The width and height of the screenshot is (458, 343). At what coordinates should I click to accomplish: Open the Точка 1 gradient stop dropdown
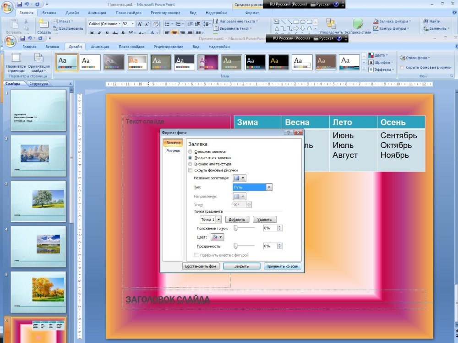218,220
